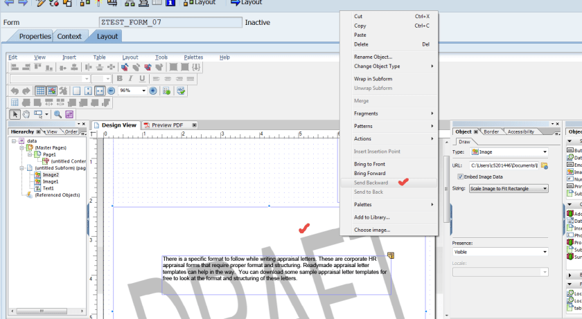Click the zoom out minus icon

tap(111, 91)
